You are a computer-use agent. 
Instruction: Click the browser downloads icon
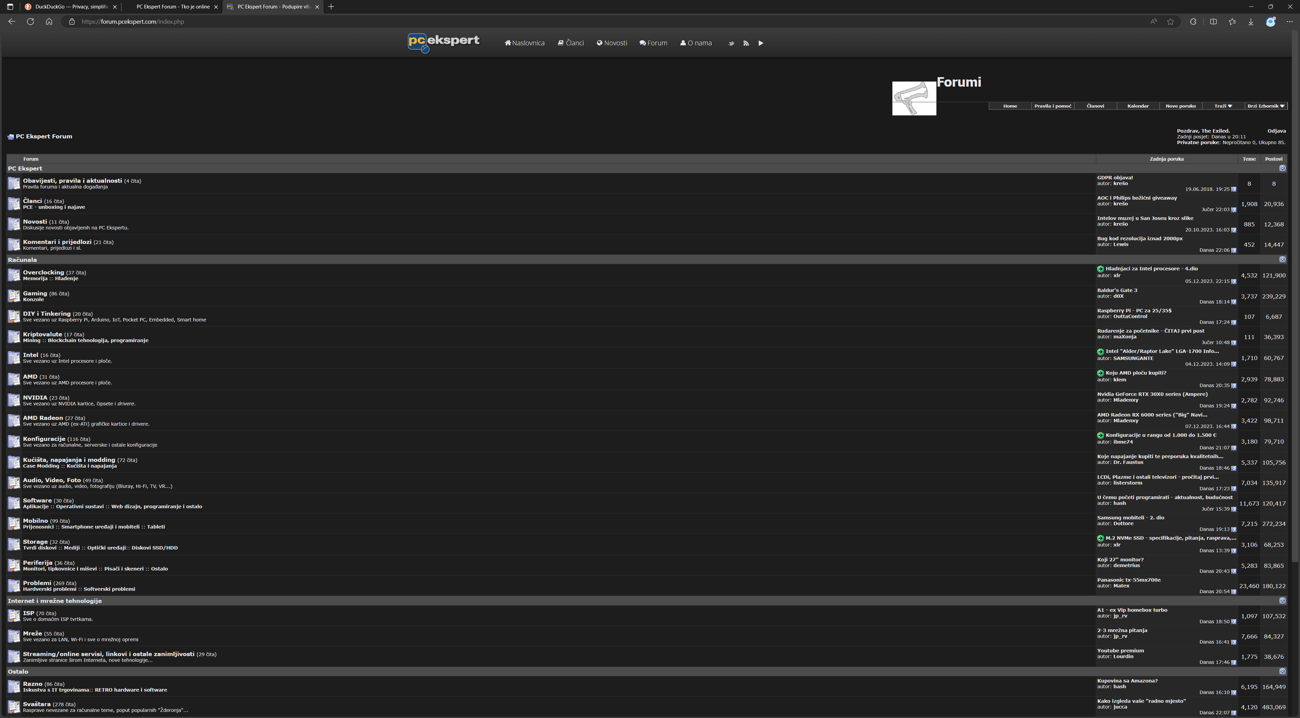(x=1251, y=22)
